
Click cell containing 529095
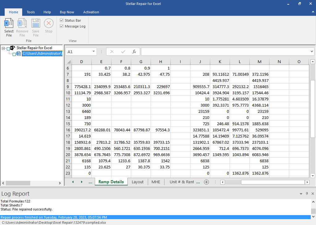click(x=259, y=130)
